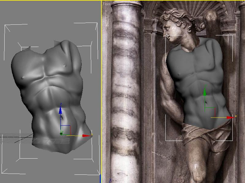Viewport: 245px width, 183px height.
Task: Click the blue Z-axis arrow in left viewport
Action: coord(61,111)
